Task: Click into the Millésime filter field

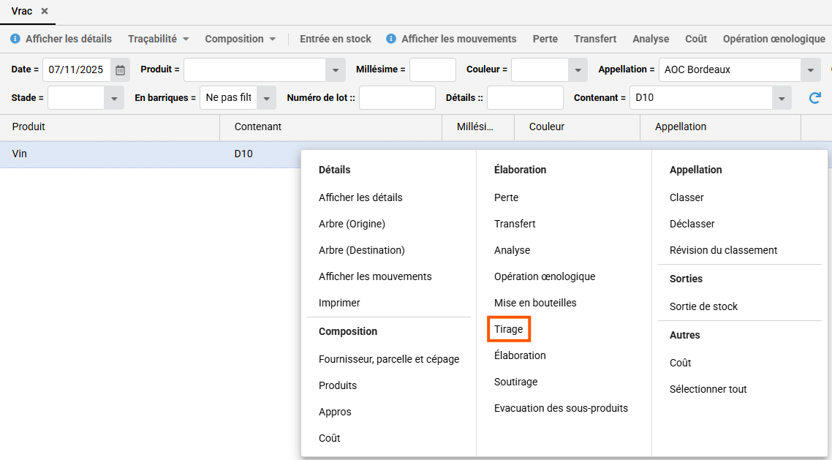Action: click(x=432, y=70)
